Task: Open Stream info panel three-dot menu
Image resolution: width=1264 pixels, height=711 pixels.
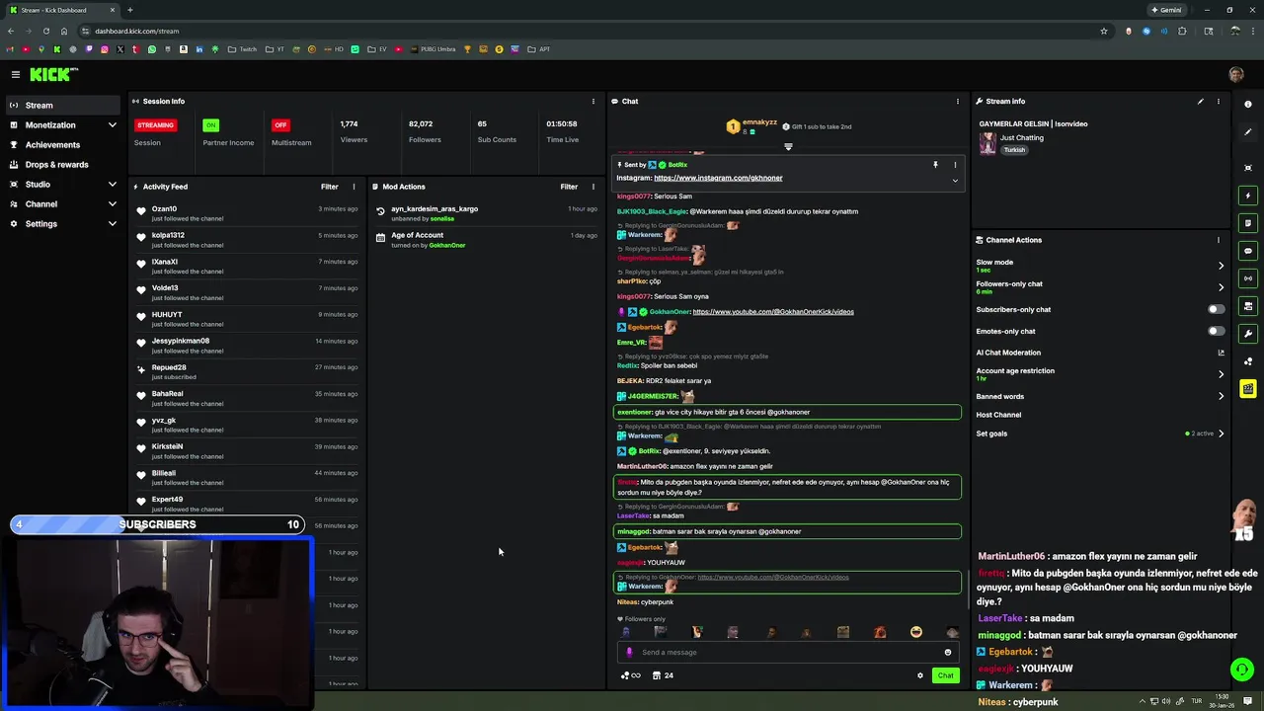Action: [1219, 101]
